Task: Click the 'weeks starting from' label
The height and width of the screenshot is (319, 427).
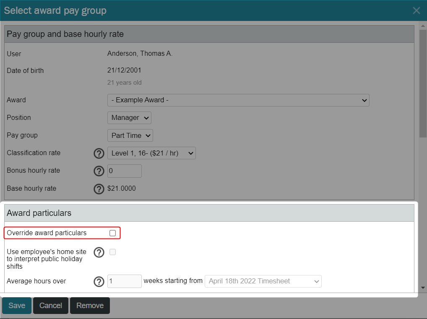Action: [x=173, y=280]
